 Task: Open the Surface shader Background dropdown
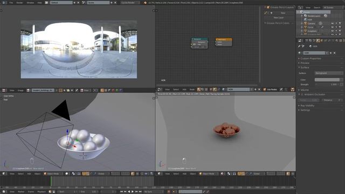tap(329, 73)
